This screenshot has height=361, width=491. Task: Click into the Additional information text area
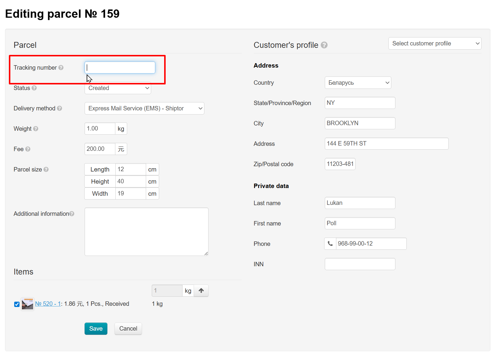(x=146, y=232)
